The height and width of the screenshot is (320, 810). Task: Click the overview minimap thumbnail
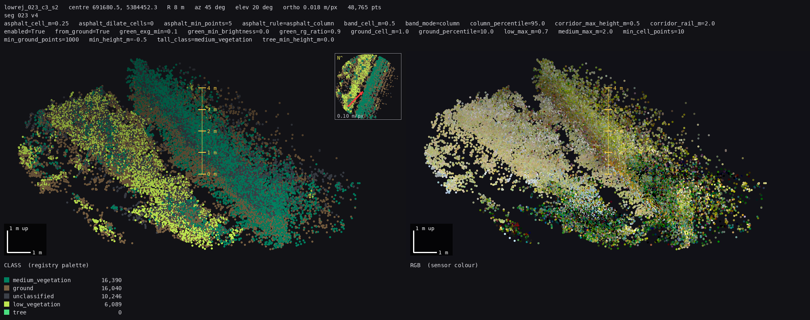(x=368, y=86)
